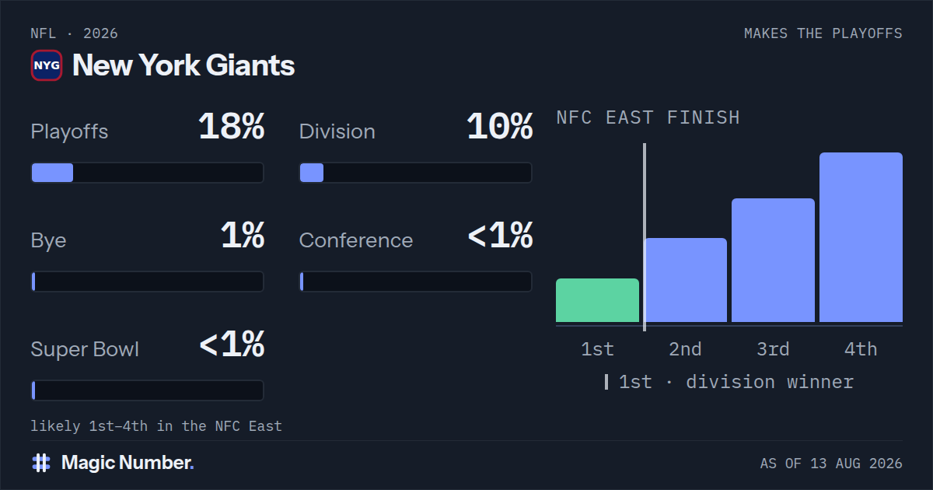This screenshot has height=490, width=933.
Task: Click the NFC EAST FINISH heading
Action: [648, 117]
